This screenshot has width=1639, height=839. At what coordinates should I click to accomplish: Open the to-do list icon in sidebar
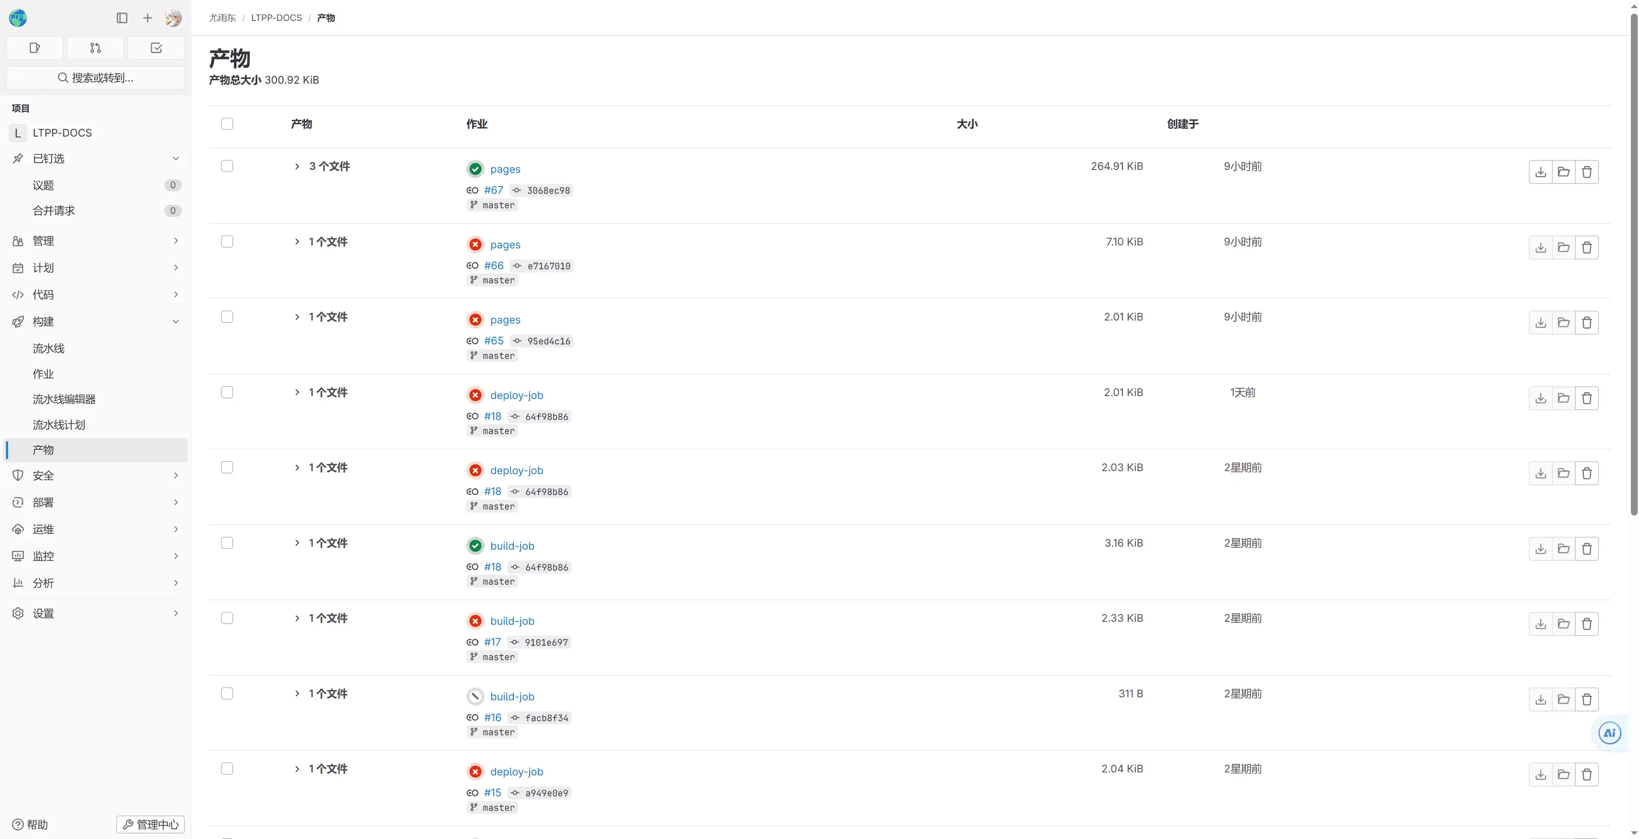156,48
